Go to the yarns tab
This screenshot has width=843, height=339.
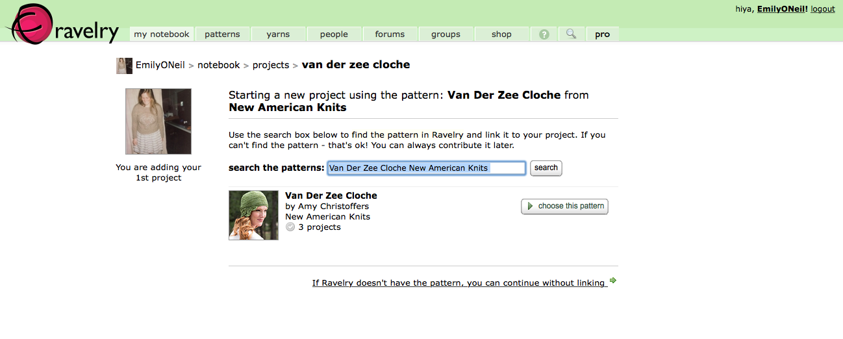[278, 34]
